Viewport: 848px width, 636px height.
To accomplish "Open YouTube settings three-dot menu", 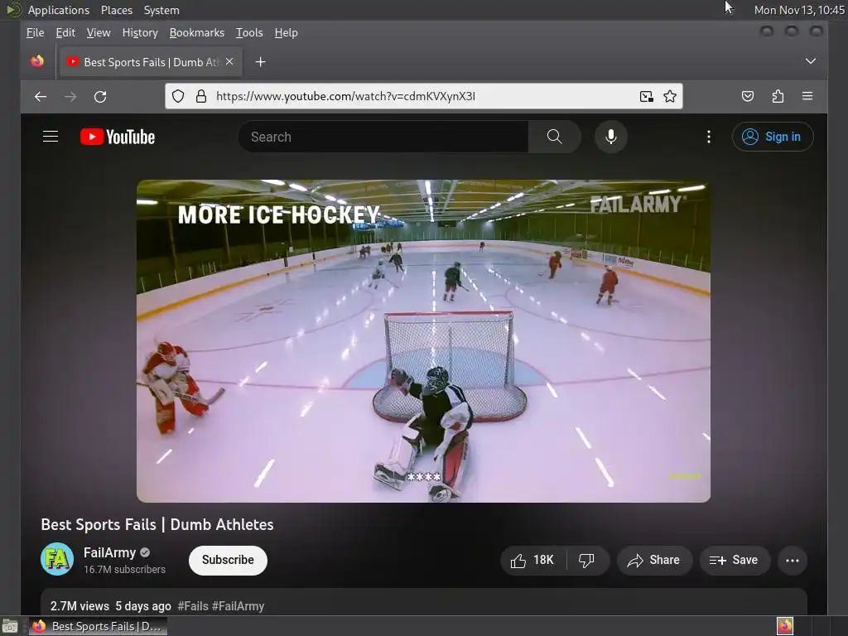I will [709, 137].
